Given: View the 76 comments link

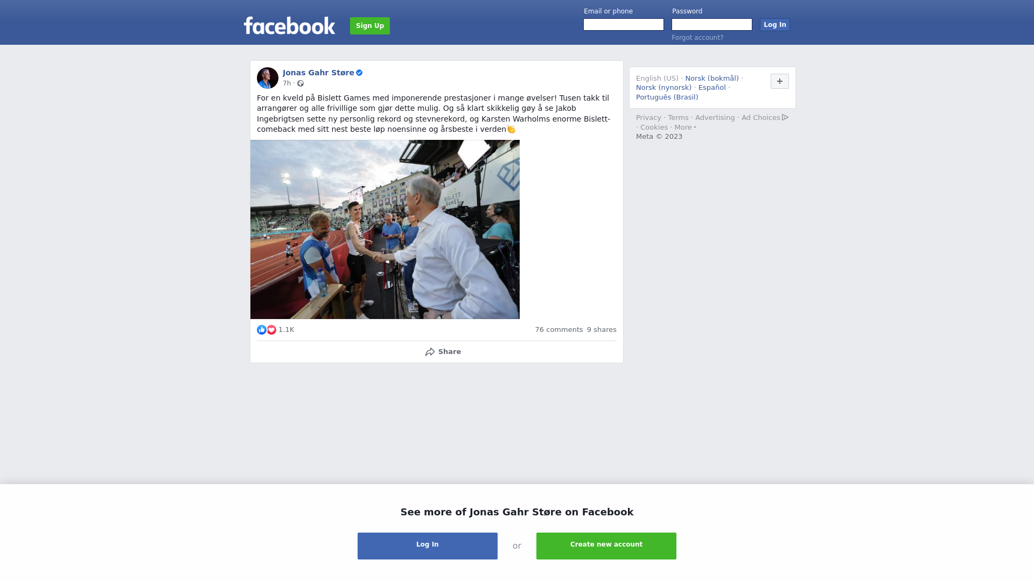Looking at the screenshot, I should click(x=559, y=330).
